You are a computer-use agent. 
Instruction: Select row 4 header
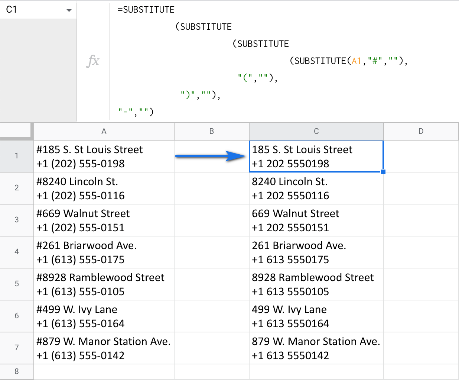[16, 252]
